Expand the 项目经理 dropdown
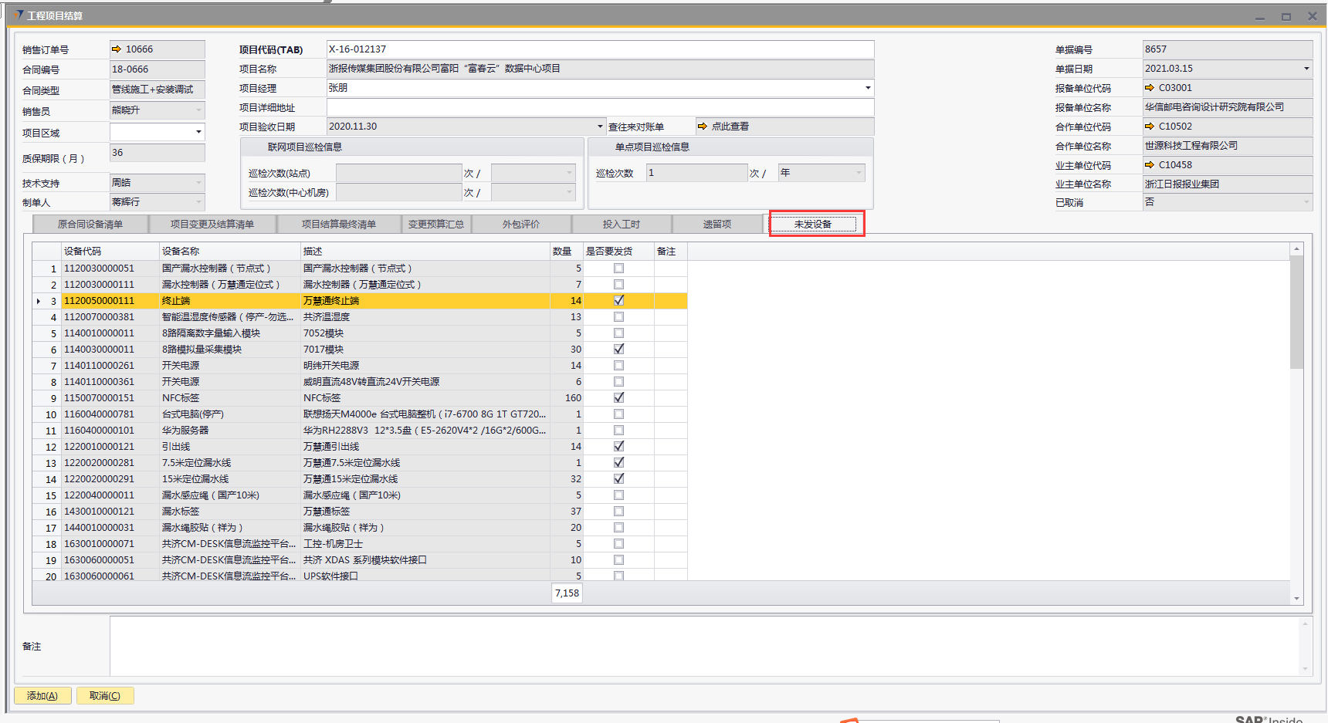 tap(868, 88)
